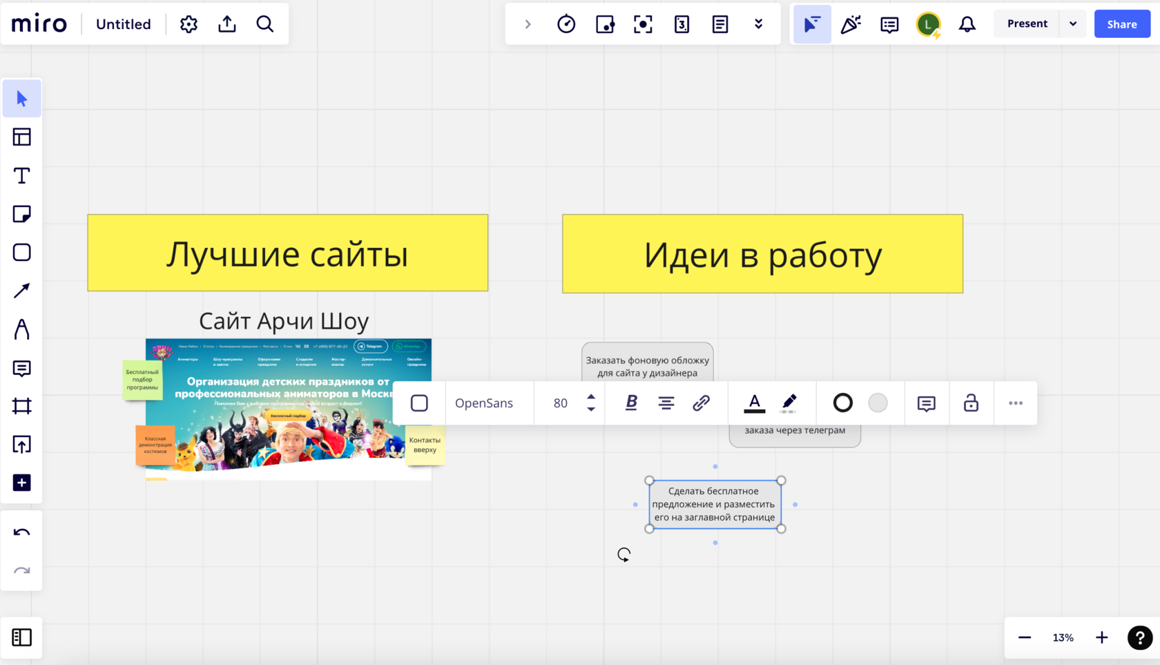This screenshot has height=665, width=1160.
Task: Lock the selected sticky note
Action: pos(971,403)
